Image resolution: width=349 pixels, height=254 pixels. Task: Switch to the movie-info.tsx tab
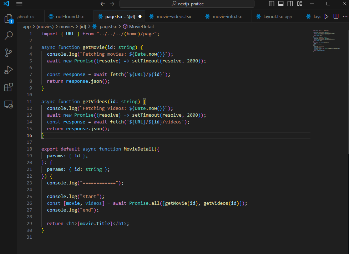[x=227, y=16]
